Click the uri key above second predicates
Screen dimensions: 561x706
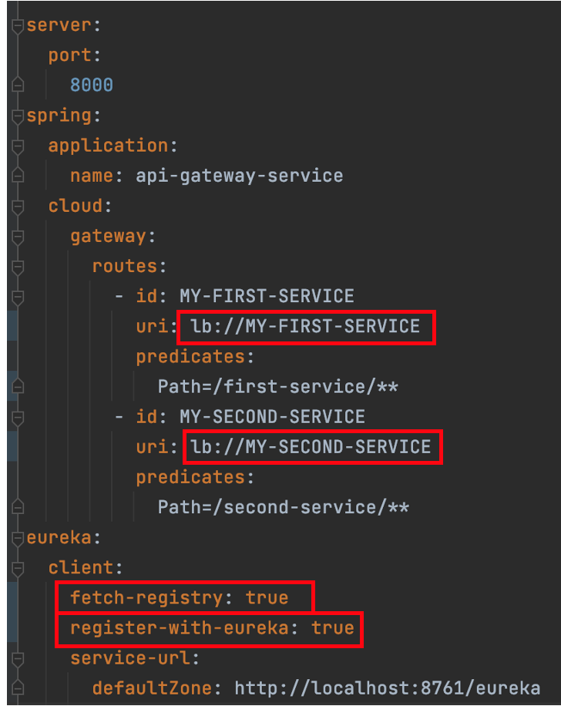tap(152, 447)
